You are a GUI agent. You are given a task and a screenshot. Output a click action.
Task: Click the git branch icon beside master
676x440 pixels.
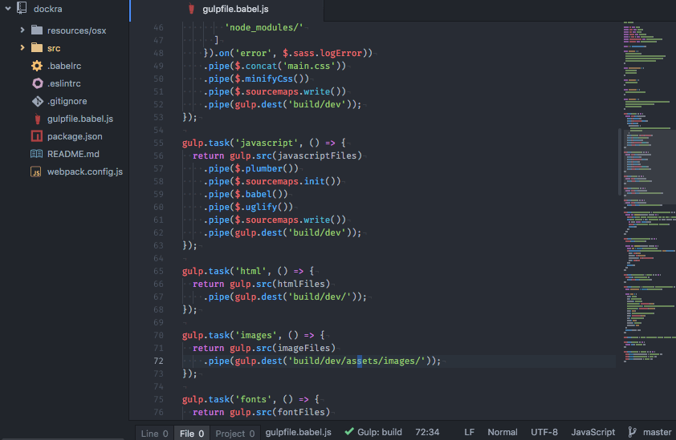click(x=632, y=432)
